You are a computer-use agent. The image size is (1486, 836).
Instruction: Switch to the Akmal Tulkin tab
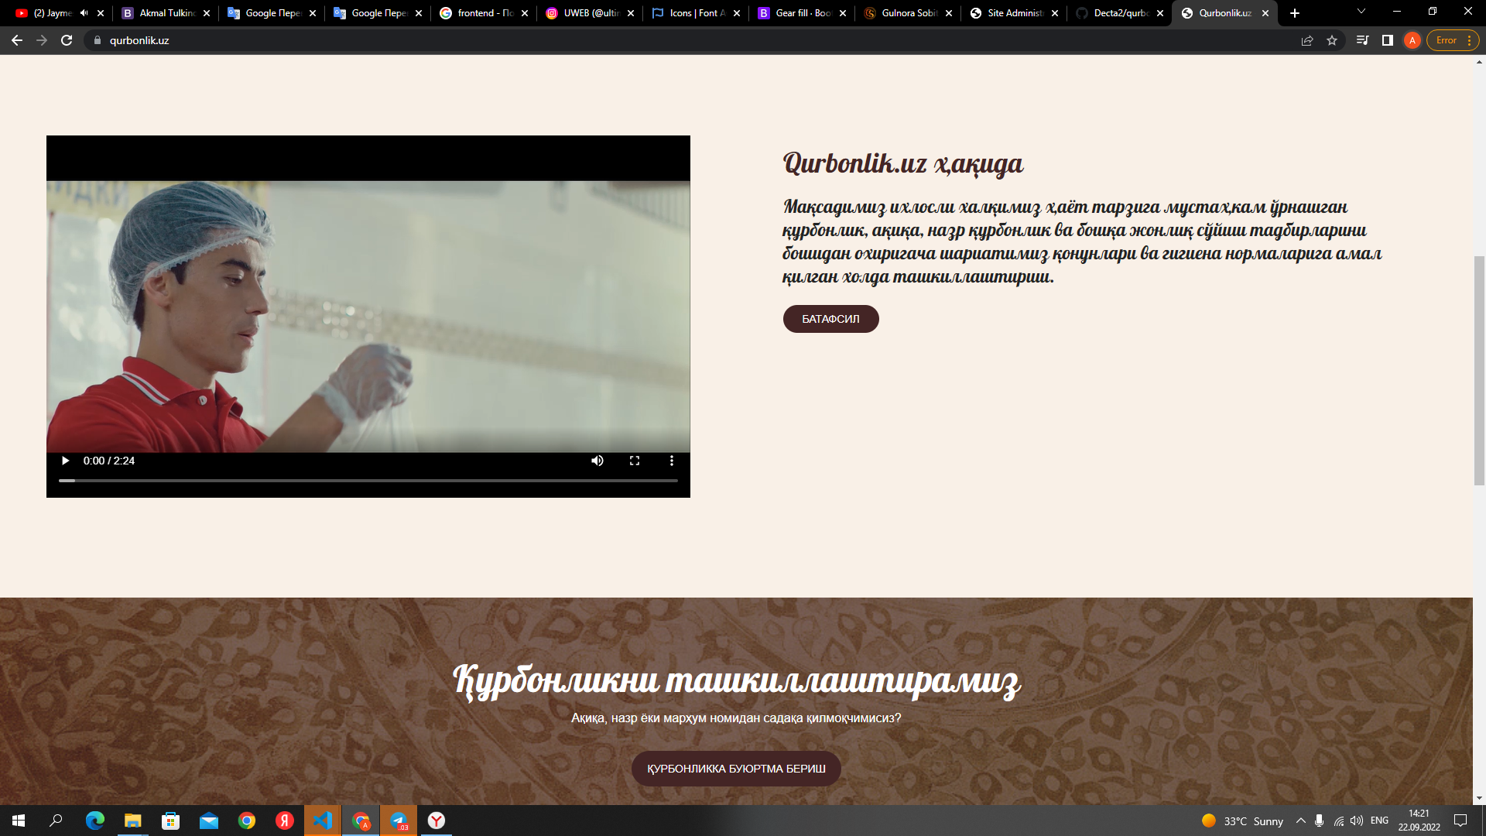pyautogui.click(x=166, y=13)
